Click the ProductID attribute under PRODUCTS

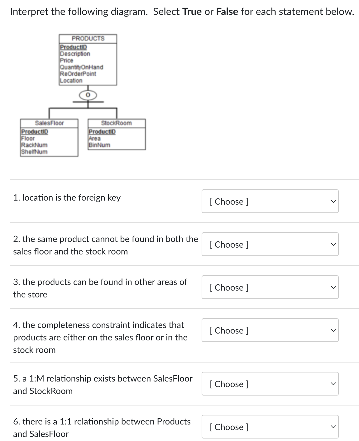tap(74, 48)
